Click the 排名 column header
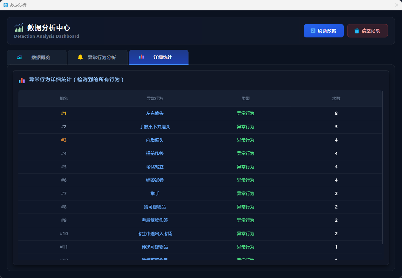The image size is (402, 278). [64, 99]
